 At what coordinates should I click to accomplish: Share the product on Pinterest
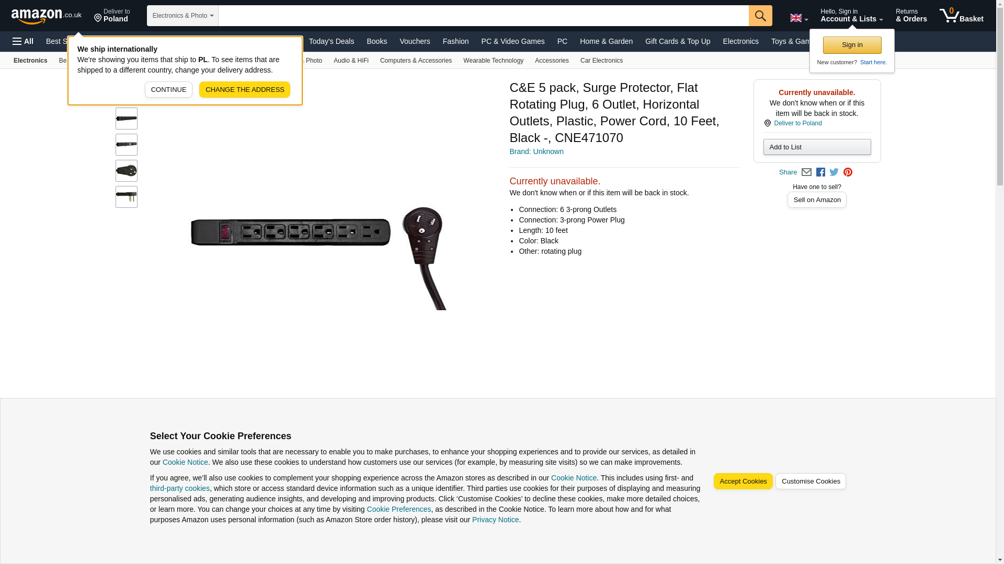[848, 172]
